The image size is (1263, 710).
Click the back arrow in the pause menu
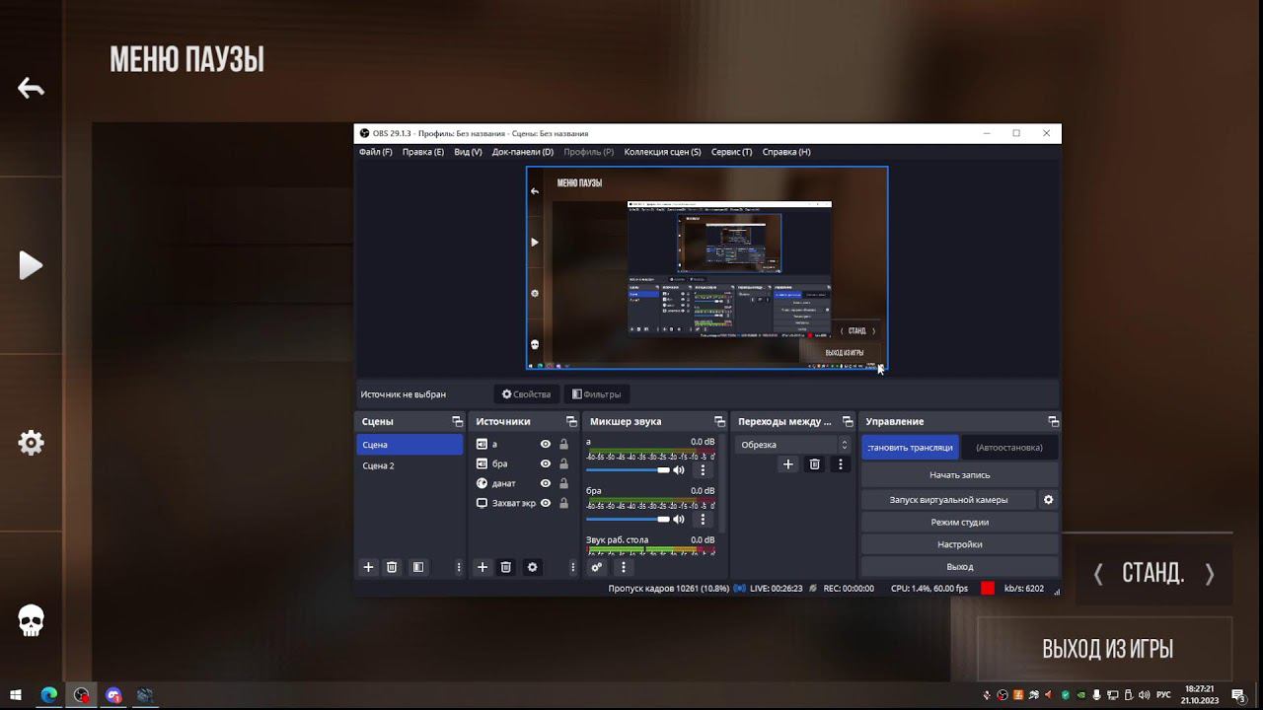31,88
